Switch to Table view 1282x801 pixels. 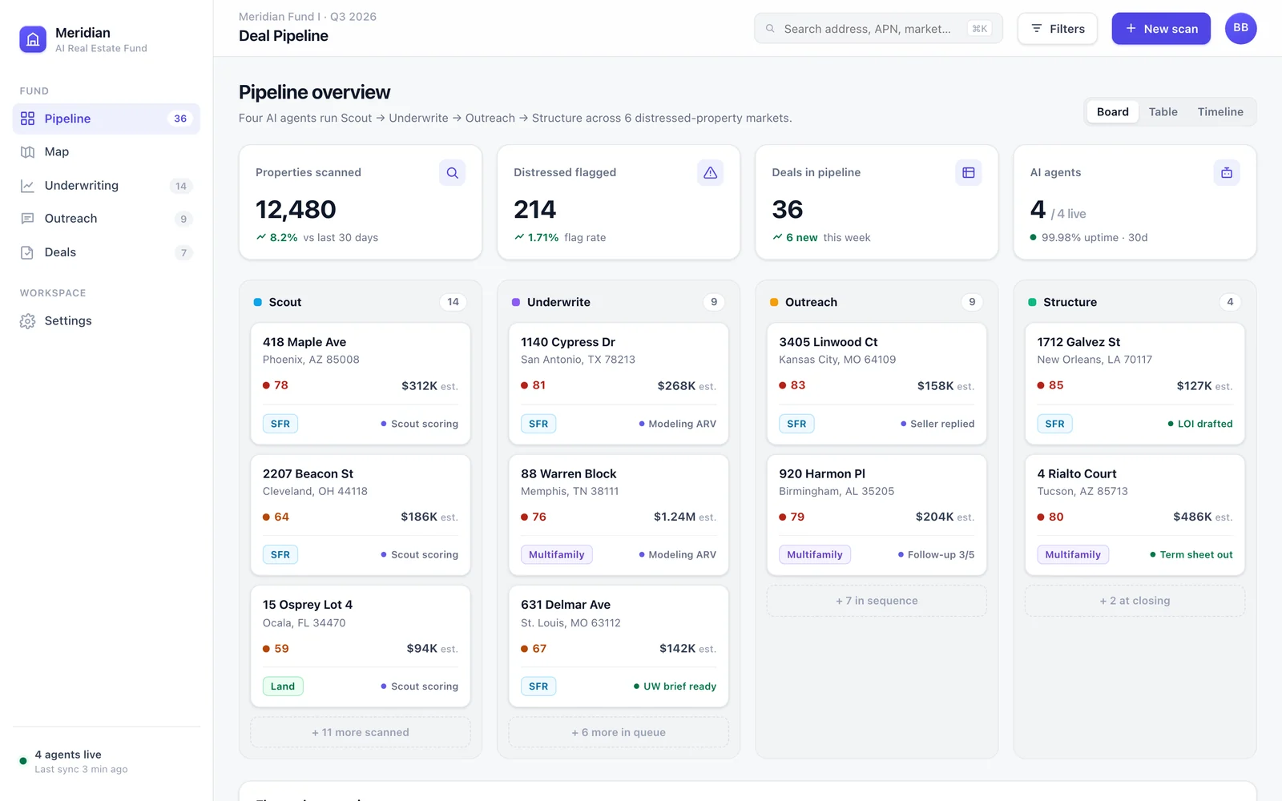pyautogui.click(x=1163, y=112)
